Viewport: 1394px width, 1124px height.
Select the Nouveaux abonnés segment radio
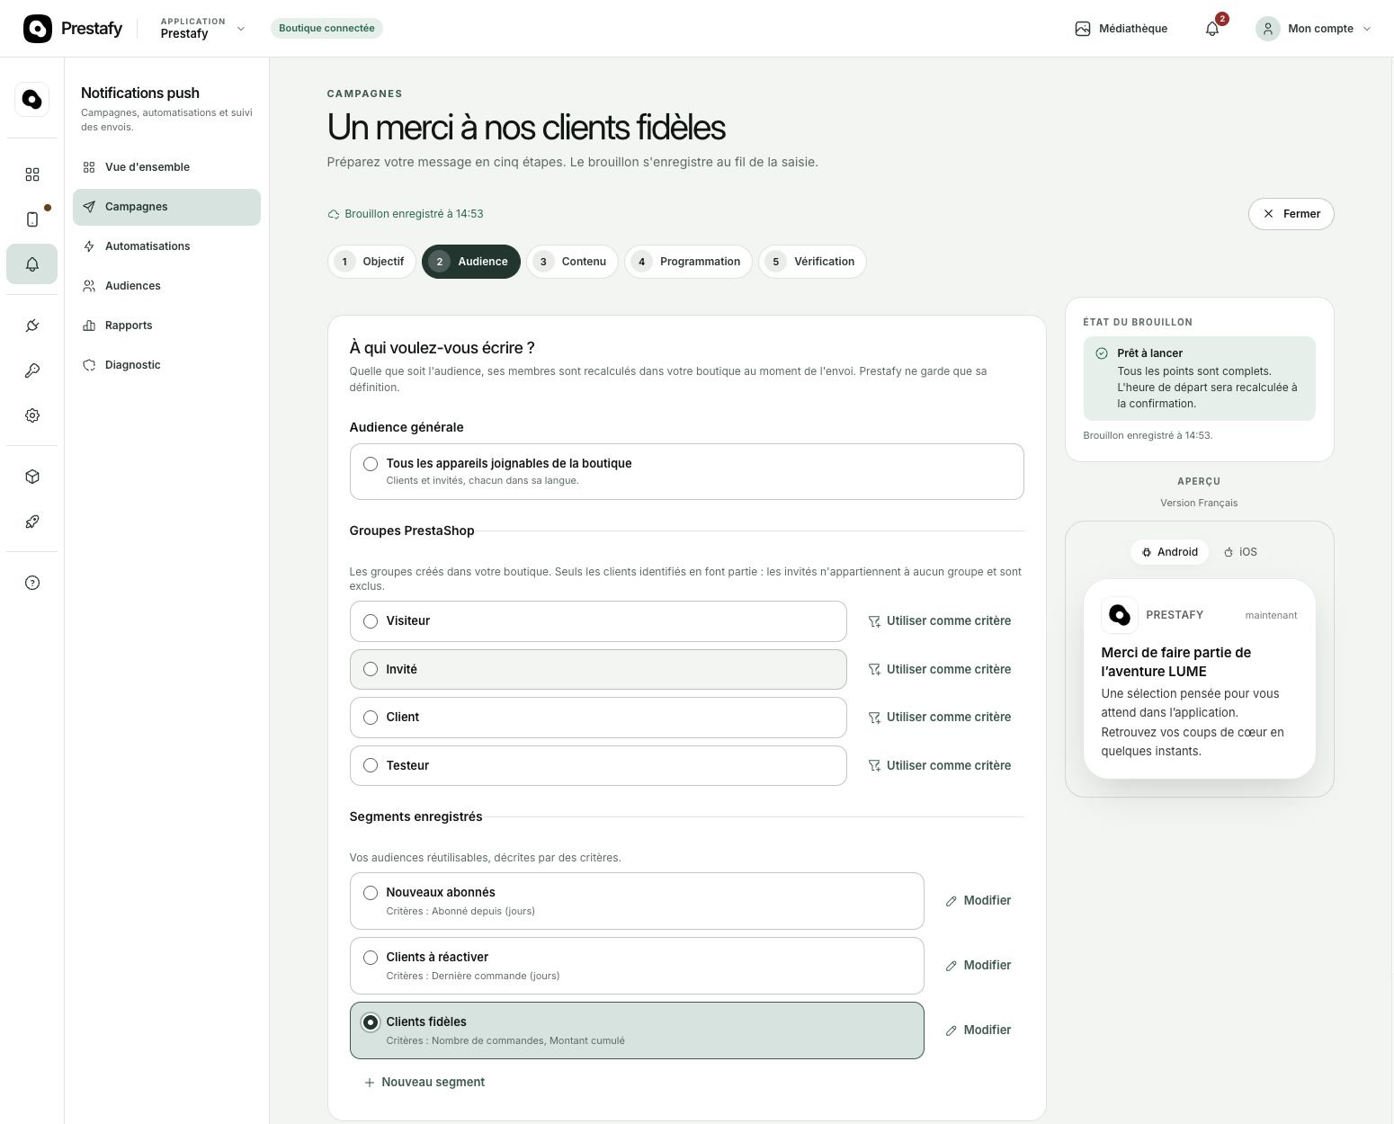click(x=371, y=893)
